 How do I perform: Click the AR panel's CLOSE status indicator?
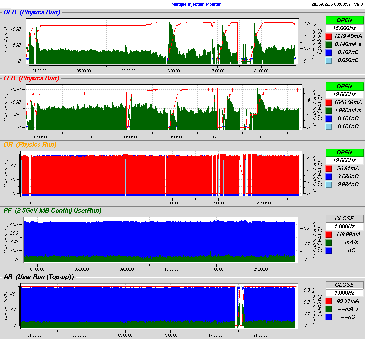[344, 285]
